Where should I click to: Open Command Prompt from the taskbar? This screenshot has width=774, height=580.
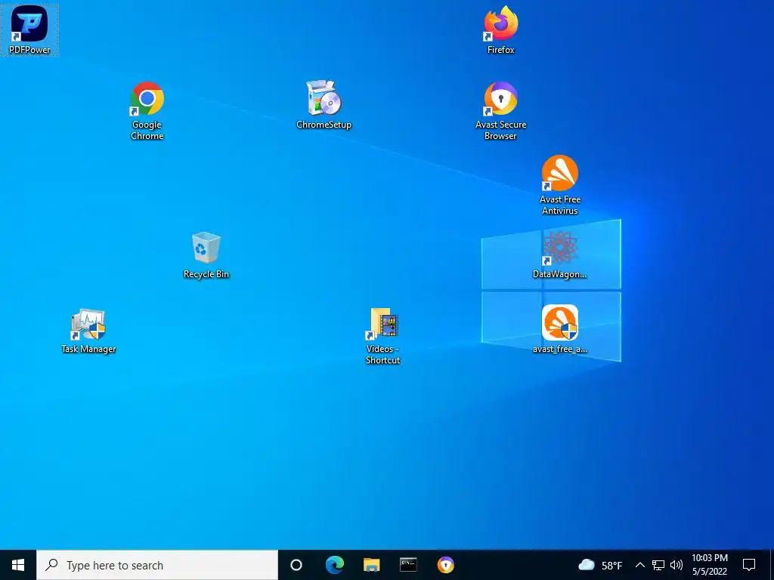click(408, 565)
